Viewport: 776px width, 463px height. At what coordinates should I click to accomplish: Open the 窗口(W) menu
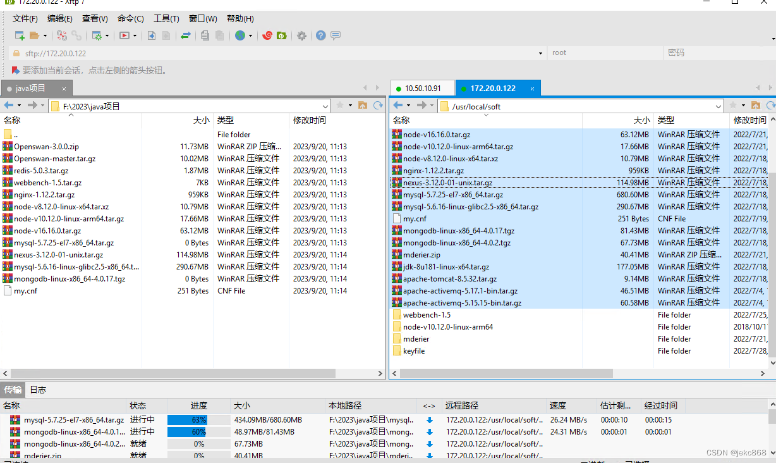click(203, 19)
